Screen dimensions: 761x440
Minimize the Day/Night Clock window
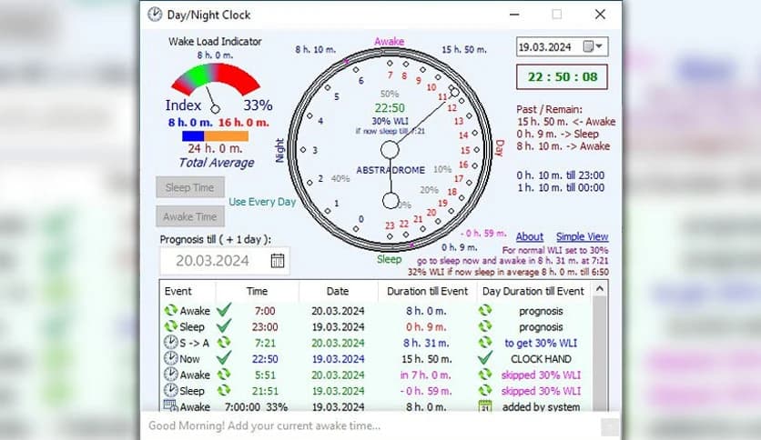514,15
